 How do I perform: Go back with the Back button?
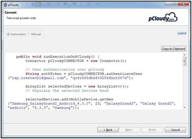pyautogui.click(x=108, y=130)
